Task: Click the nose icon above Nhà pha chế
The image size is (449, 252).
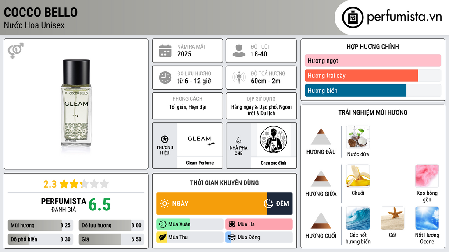Action: pos(238,139)
